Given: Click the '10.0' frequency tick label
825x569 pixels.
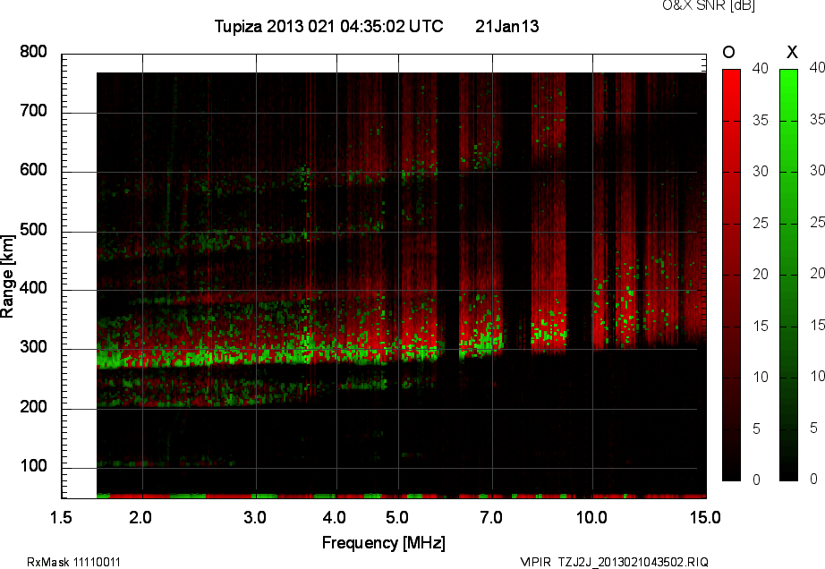Looking at the screenshot, I should tap(591, 517).
